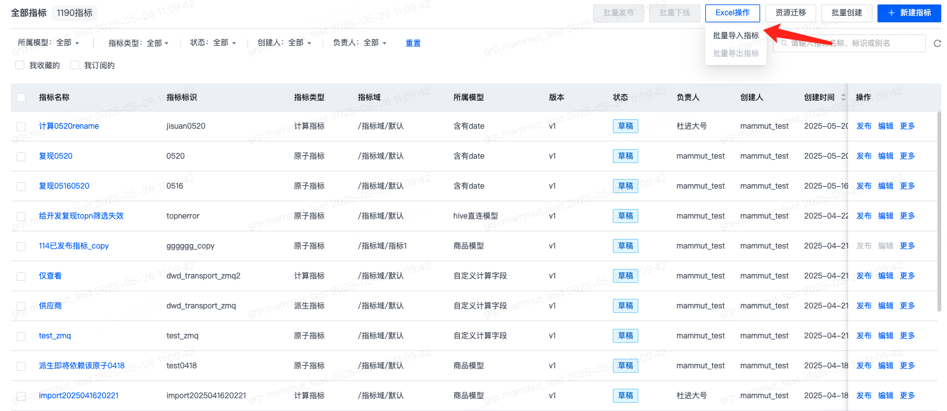
Task: Toggle the 我订阅的 checkbox
Action: 75,65
